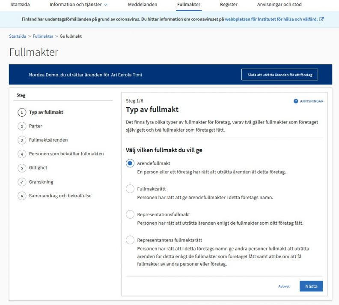
Task: Select the Typ av fullmakt step label
Action: 46,112
